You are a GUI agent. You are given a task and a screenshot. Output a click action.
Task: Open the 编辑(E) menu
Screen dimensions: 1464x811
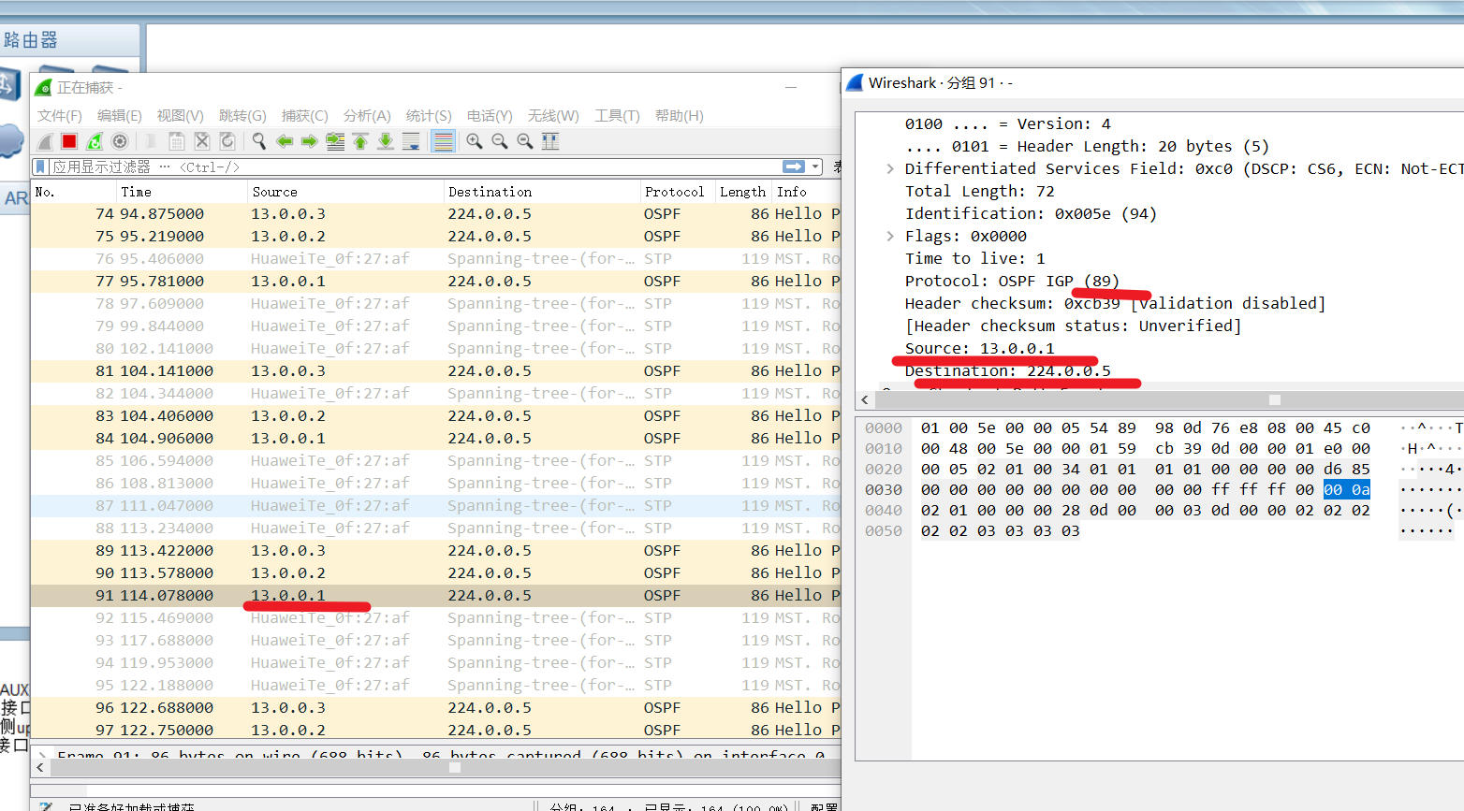click(x=120, y=115)
